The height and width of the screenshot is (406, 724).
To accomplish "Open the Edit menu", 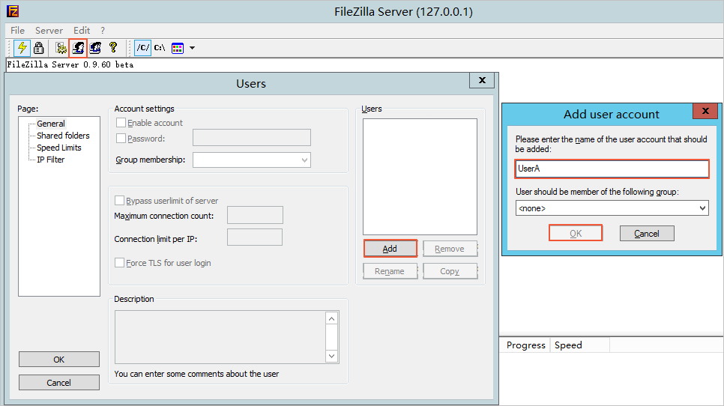I will click(82, 31).
